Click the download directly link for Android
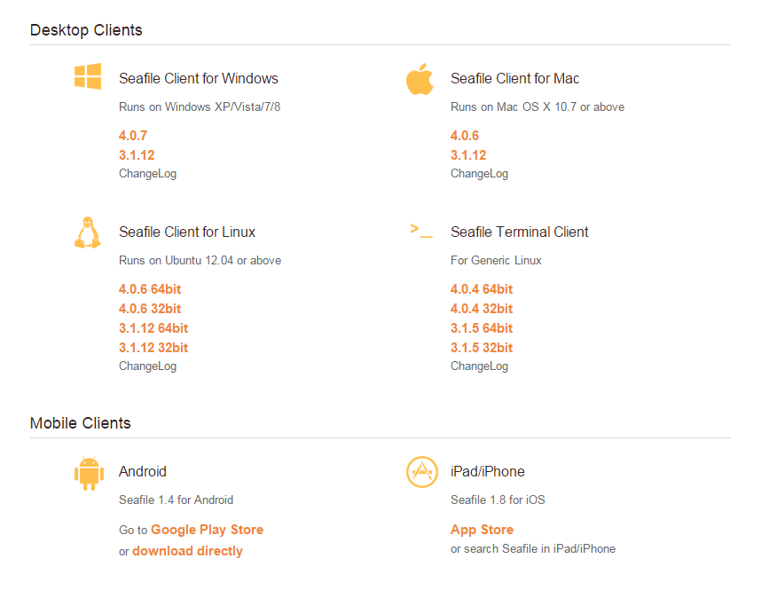 click(x=187, y=551)
